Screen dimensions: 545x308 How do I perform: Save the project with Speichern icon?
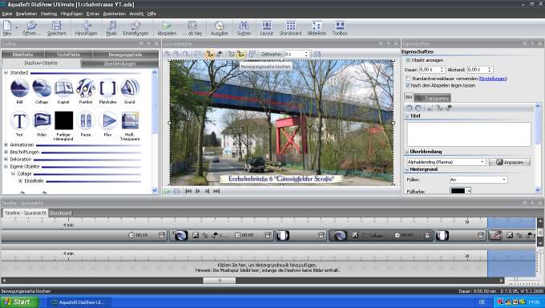(56, 28)
